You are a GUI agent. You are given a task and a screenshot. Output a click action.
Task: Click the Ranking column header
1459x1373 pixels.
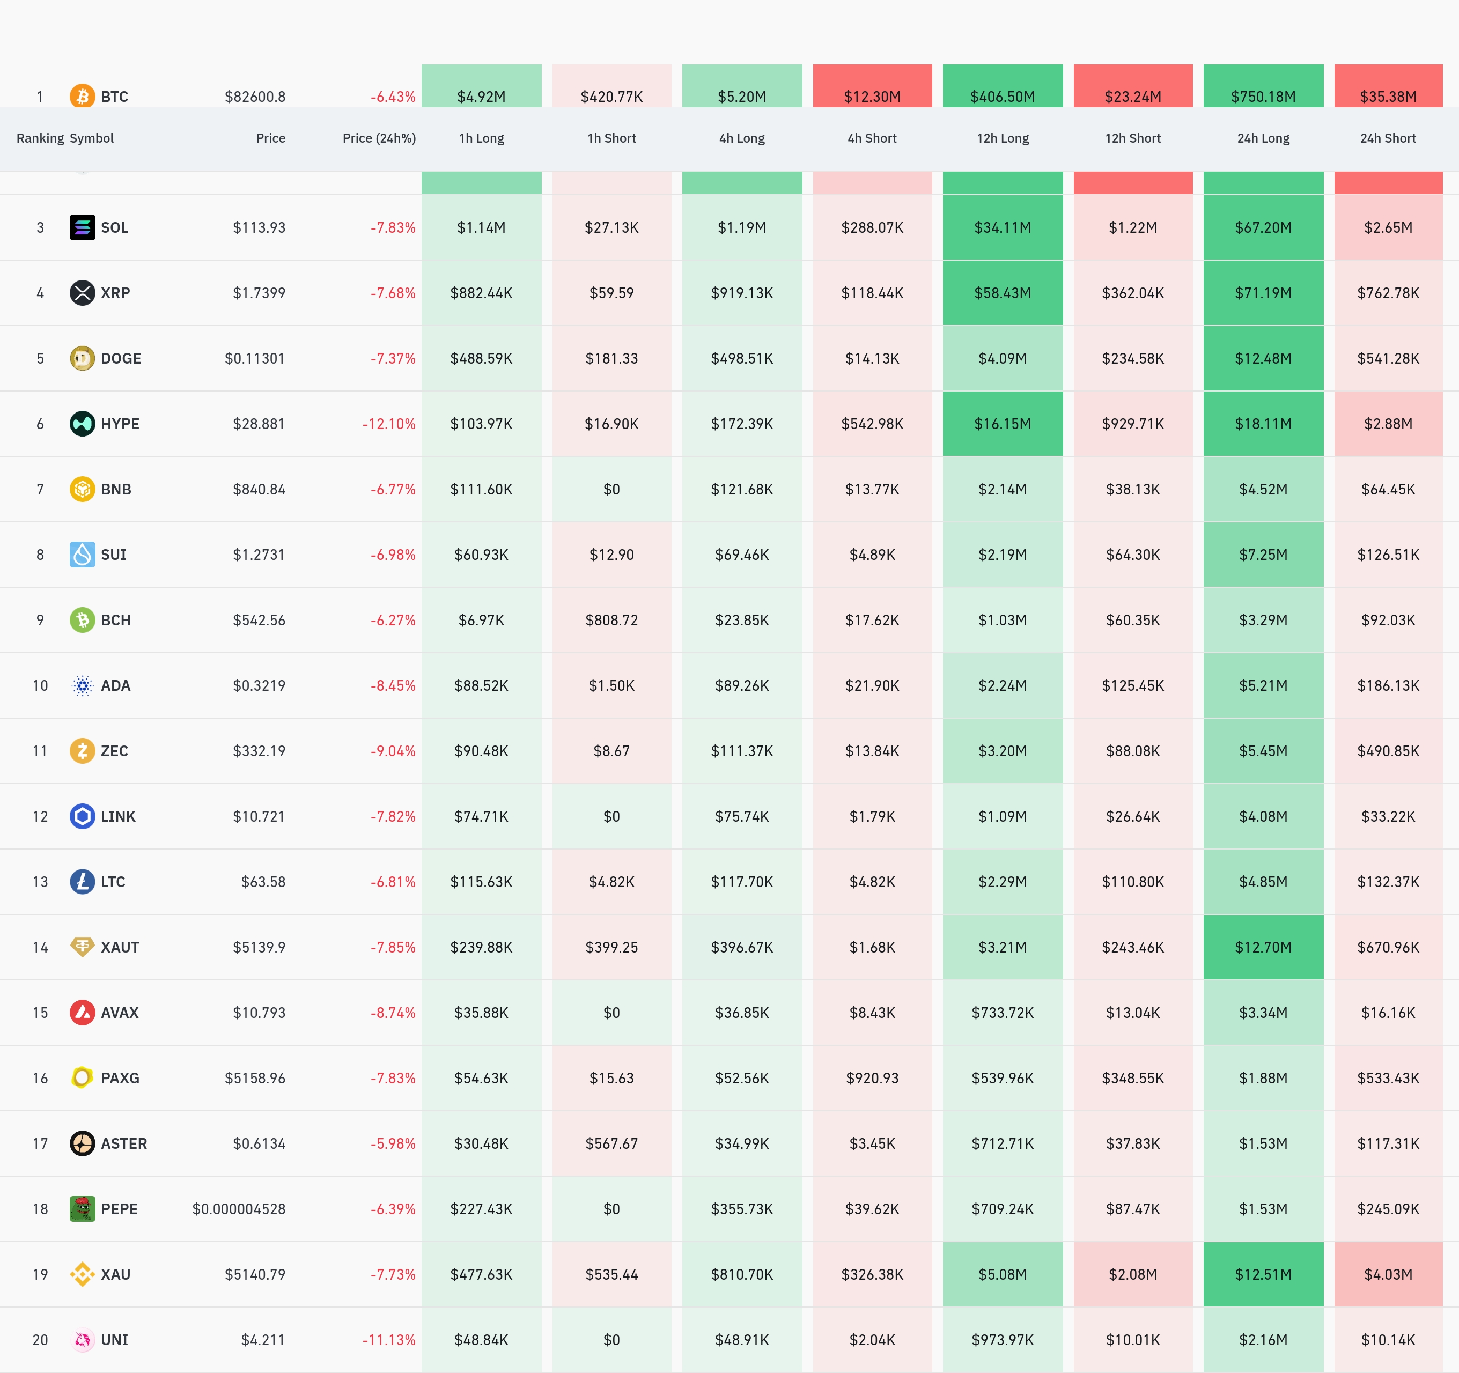(40, 138)
